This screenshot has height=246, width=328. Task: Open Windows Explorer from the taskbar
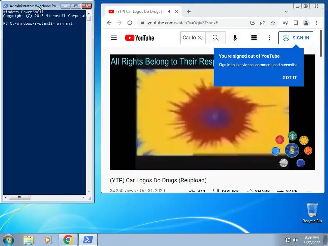pos(29,240)
